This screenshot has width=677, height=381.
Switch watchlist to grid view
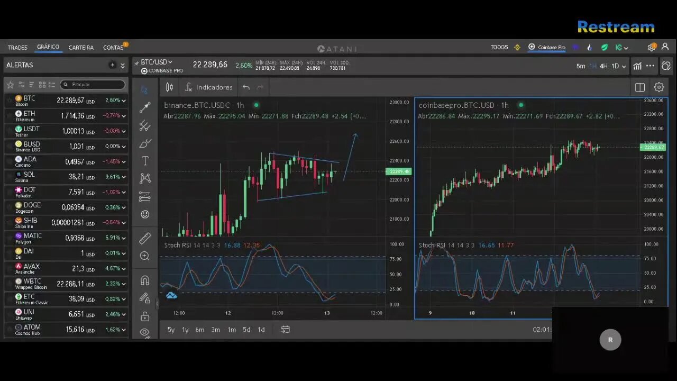[x=42, y=85]
